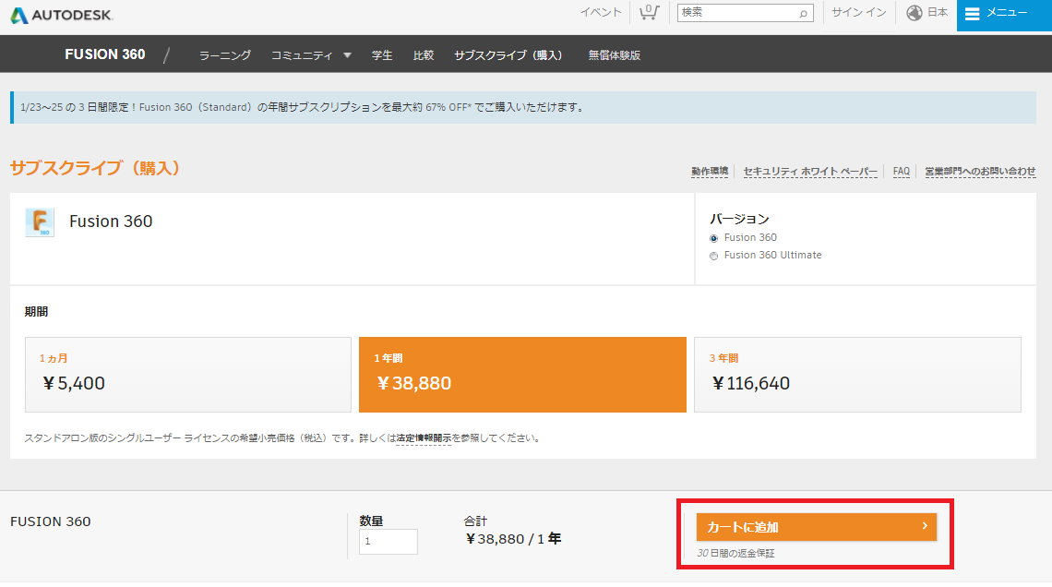The height and width of the screenshot is (587, 1052).
Task: Open the FAQ link
Action: click(x=901, y=171)
